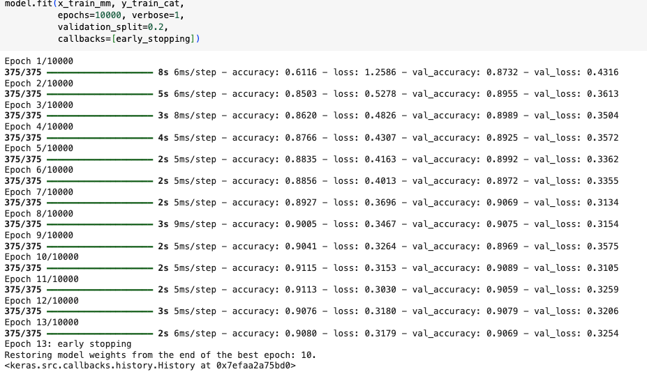Click training accuracy value 0.8503

(x=301, y=94)
